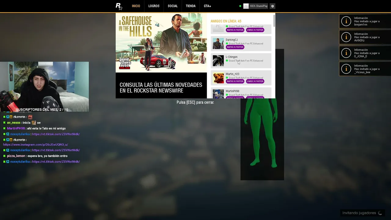Click pizza_lemon's message 'espera bro, yo también entro'

[48, 156]
